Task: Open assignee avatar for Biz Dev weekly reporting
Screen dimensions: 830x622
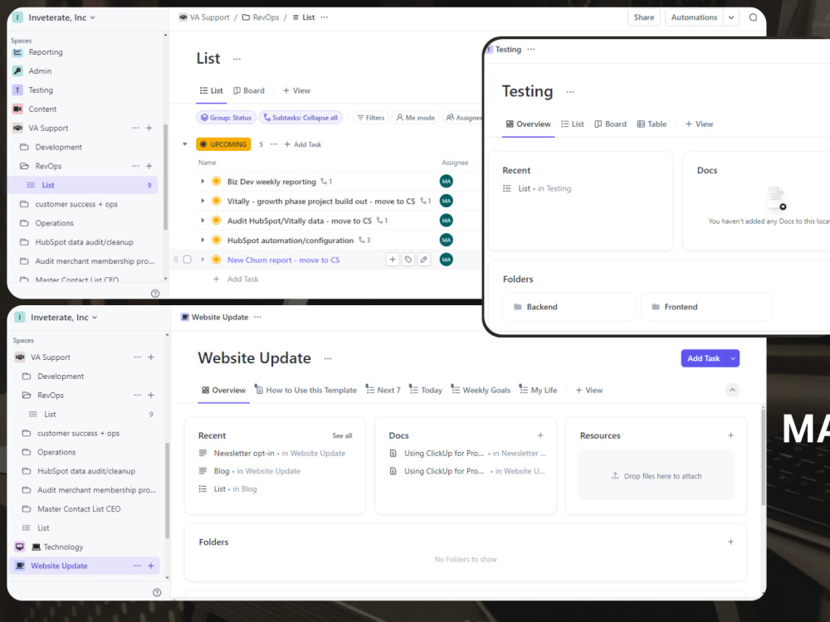Action: [447, 182]
